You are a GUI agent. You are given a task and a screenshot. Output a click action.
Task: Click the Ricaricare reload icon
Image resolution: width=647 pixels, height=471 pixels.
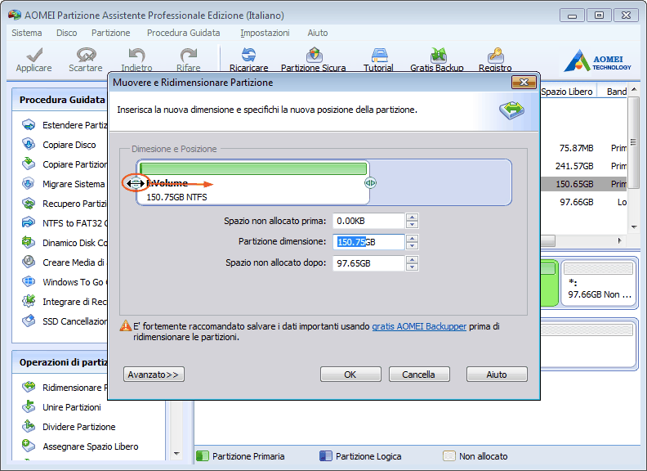tap(248, 55)
